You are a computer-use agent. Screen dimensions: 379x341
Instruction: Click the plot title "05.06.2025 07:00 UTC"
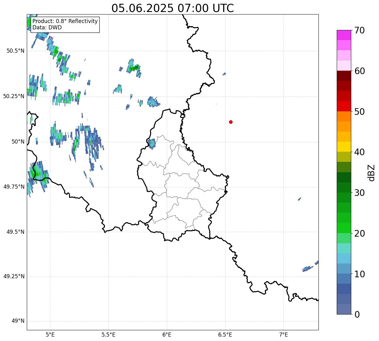pos(173,8)
